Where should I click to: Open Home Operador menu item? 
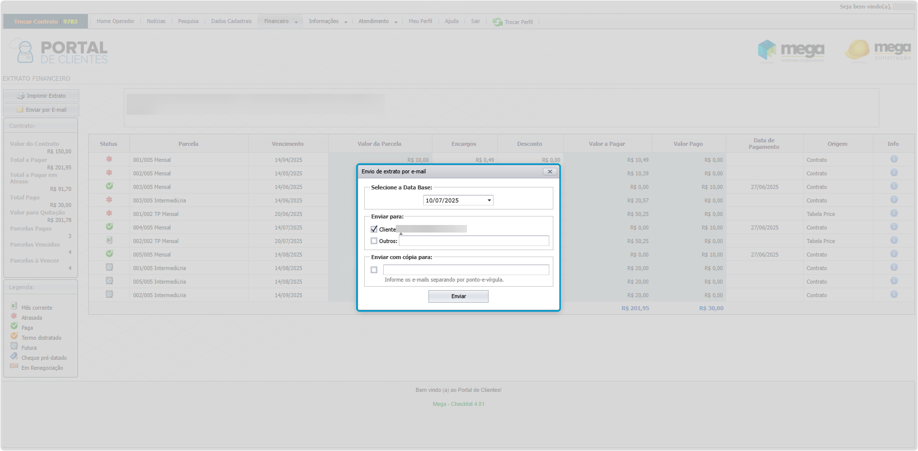pos(115,21)
